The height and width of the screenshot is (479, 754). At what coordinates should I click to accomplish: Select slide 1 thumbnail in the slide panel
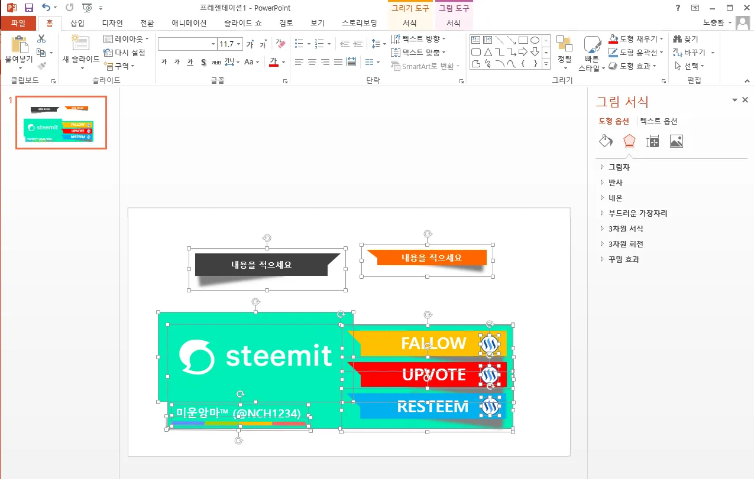coord(61,122)
